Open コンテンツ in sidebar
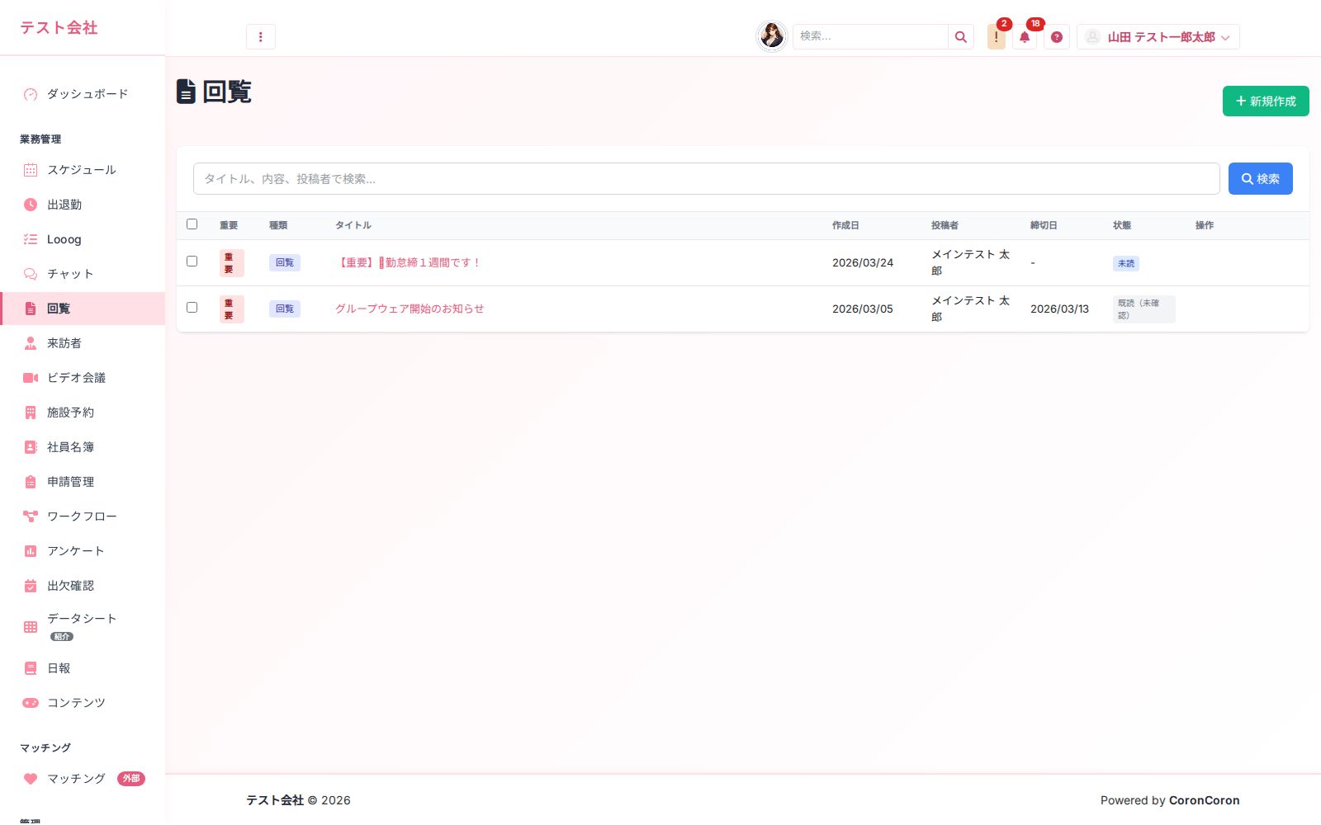 (x=83, y=703)
